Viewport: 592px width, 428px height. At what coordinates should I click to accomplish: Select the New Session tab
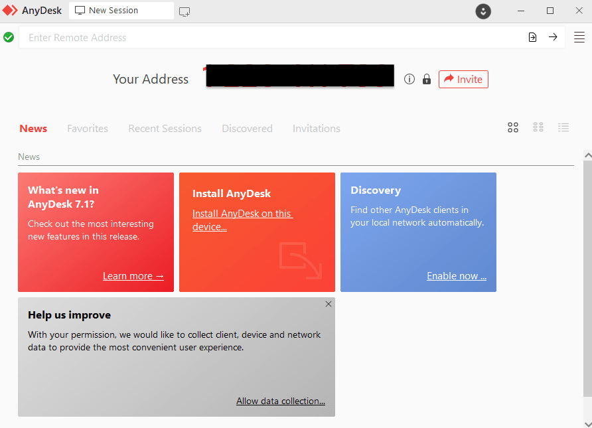click(121, 11)
